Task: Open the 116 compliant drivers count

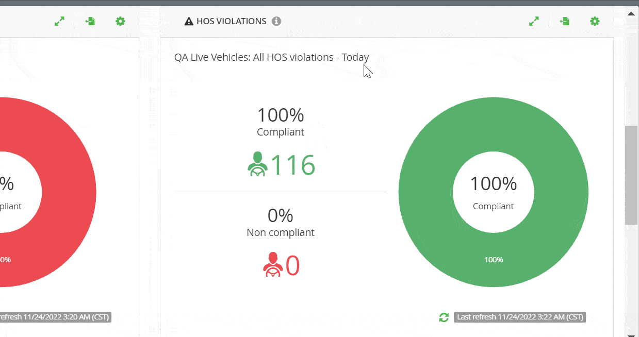Action: pyautogui.click(x=293, y=165)
